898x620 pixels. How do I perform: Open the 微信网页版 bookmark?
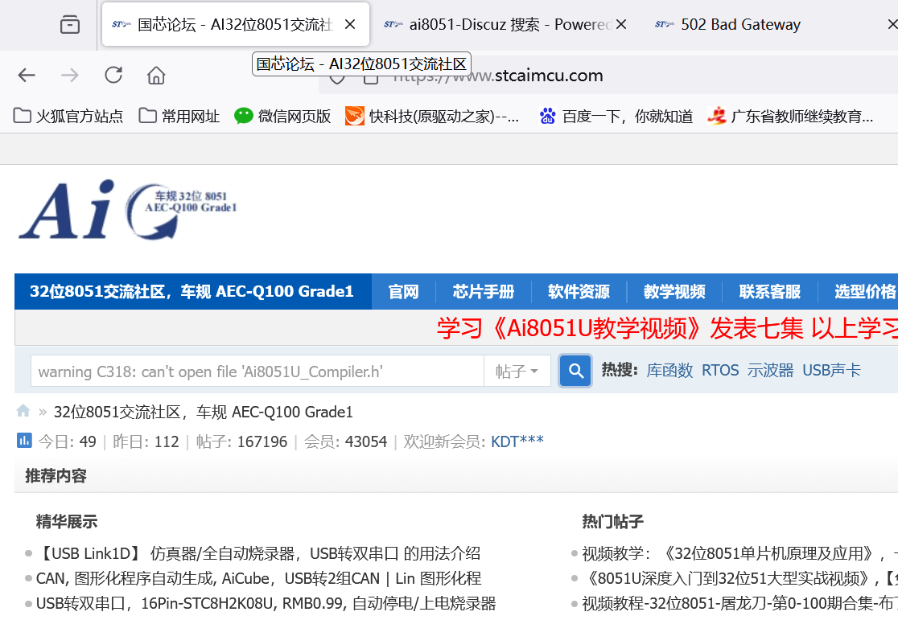[282, 116]
